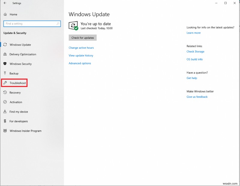
Task: Click Learn more under latest updates info
Action: pyautogui.click(x=193, y=33)
